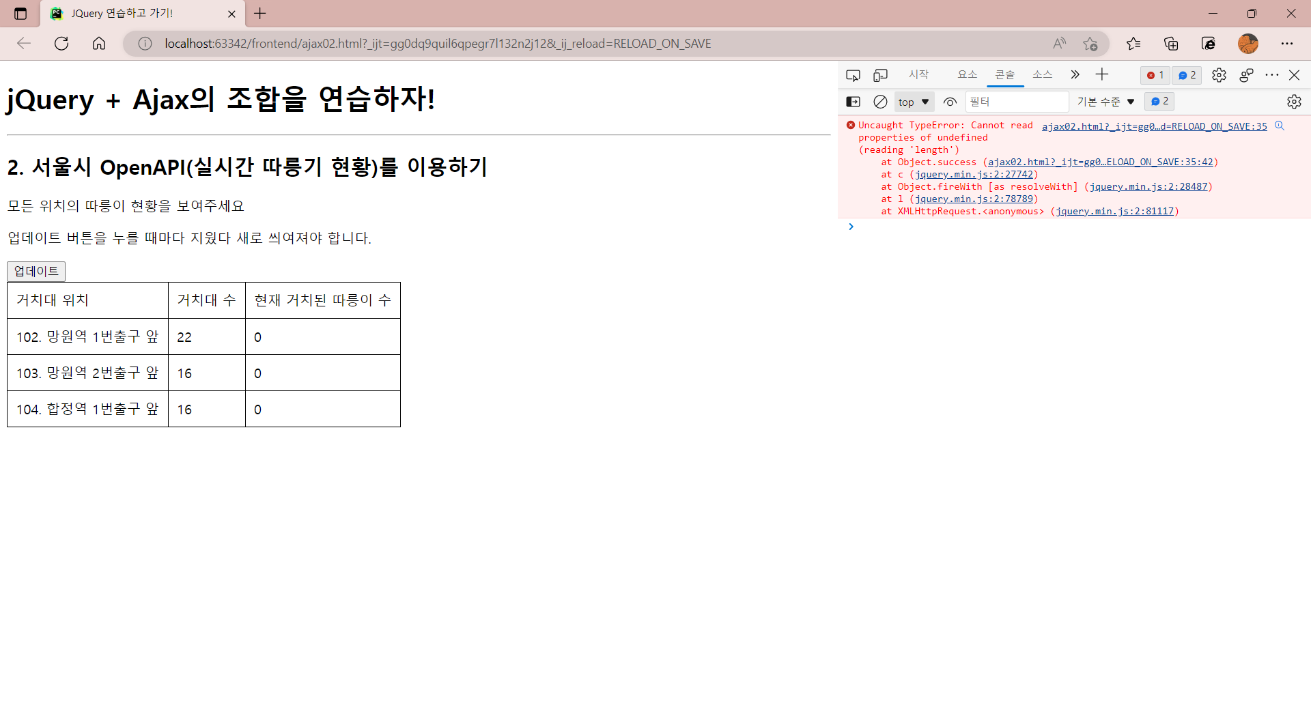1311x703 pixels.
Task: Close the DevTools panel
Action: 1294,75
